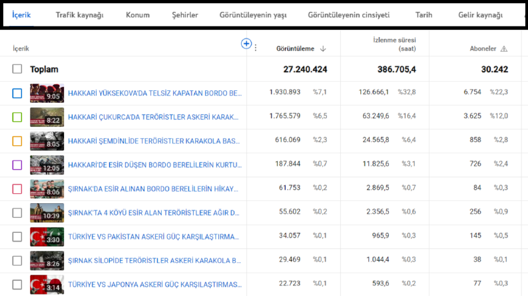Open TÜRKİYE VS JAPONYA ASKERİ GÜÇ link

pos(155,285)
